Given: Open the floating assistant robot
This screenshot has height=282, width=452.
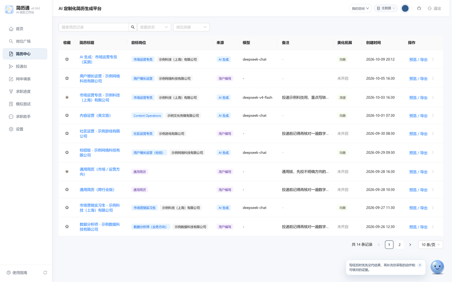Looking at the screenshot, I should click(x=437, y=267).
